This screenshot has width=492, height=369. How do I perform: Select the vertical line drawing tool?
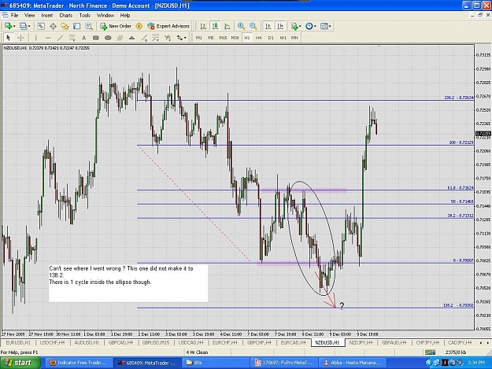pyautogui.click(x=35, y=38)
